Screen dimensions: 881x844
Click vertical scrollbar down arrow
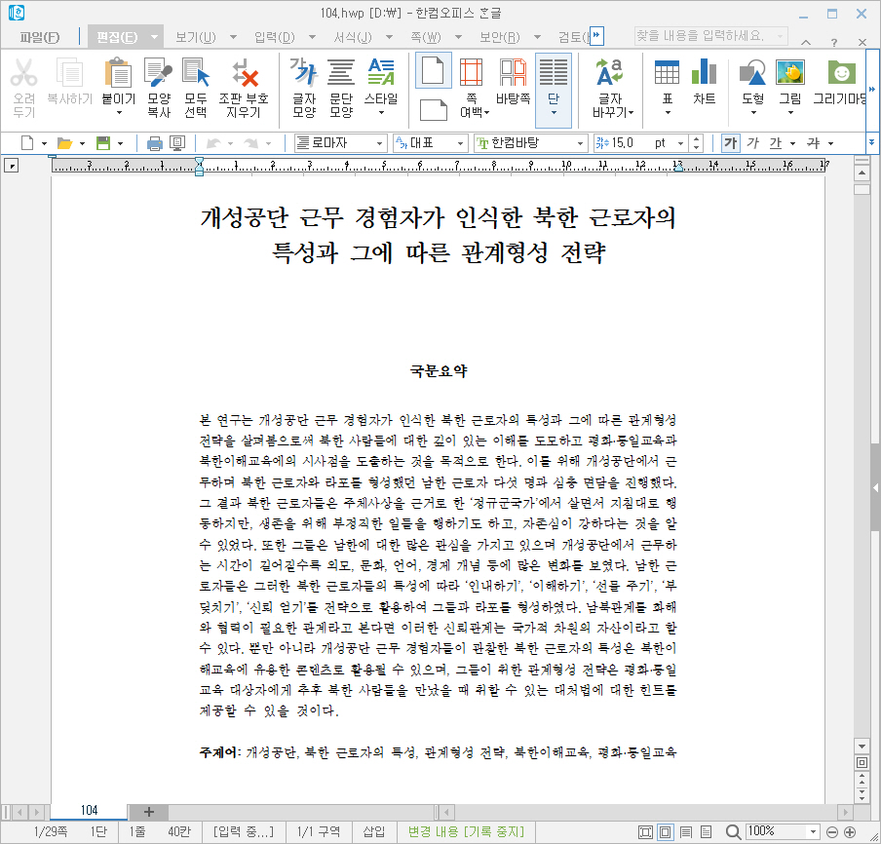[x=862, y=747]
